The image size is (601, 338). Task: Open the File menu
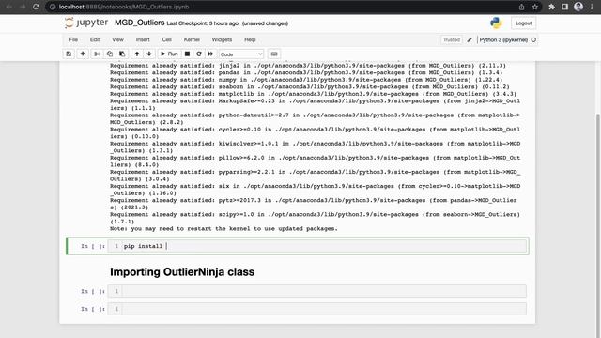point(73,39)
